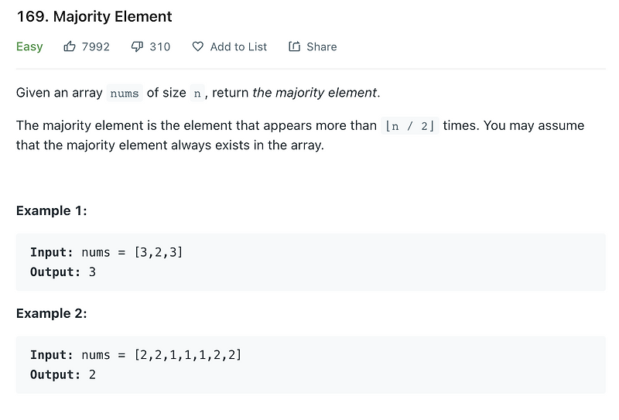Click the thumbs-down dislike icon
619x420 pixels.
[x=137, y=46]
